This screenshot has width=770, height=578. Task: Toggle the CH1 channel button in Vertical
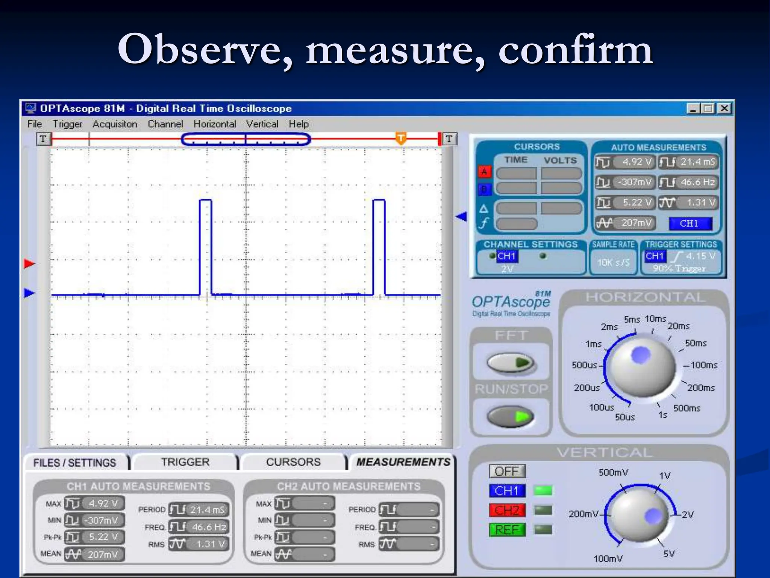[x=507, y=491]
